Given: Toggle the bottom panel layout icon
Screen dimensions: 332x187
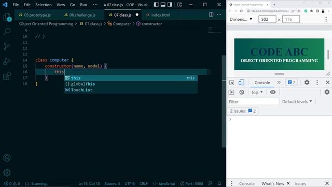Looking at the screenshot, I should click(163, 5).
